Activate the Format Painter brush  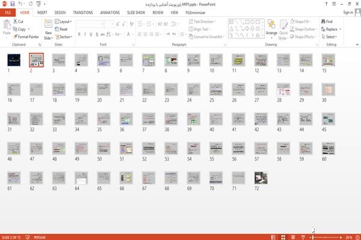26,37
